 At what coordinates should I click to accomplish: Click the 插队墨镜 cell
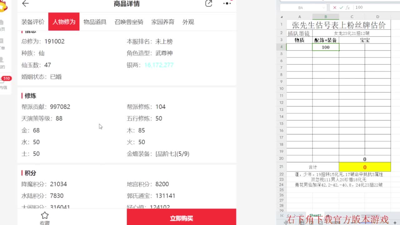pos(299,33)
